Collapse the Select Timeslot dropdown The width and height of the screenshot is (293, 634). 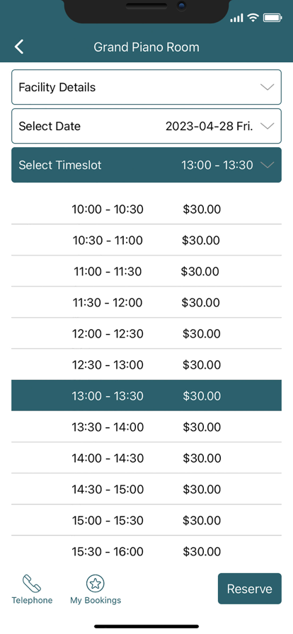(146, 165)
